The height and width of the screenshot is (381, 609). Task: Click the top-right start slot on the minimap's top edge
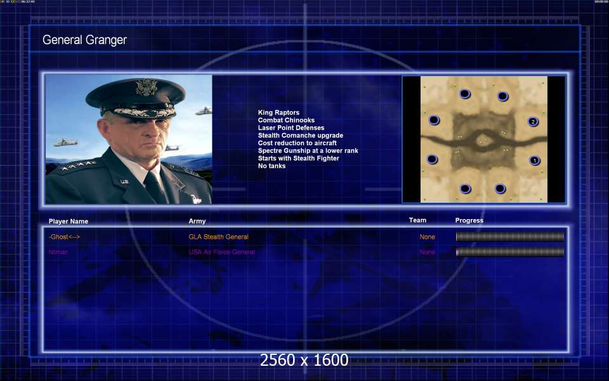point(502,97)
